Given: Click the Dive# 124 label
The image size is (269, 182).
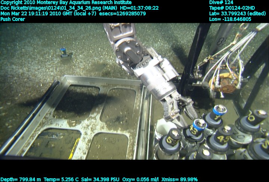Looking at the screenshot, I should coord(221,2).
